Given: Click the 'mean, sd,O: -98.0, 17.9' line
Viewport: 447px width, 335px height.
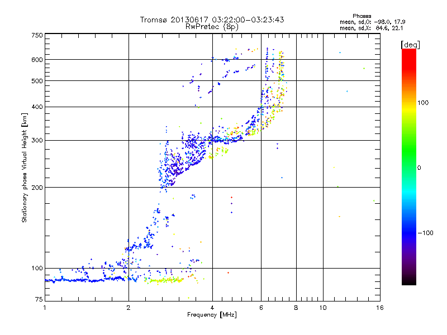Looking at the screenshot, I should point(372,22).
